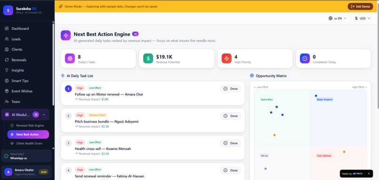Click the $19.1K Revenue Potential value
379x180 pixels.
point(164,57)
